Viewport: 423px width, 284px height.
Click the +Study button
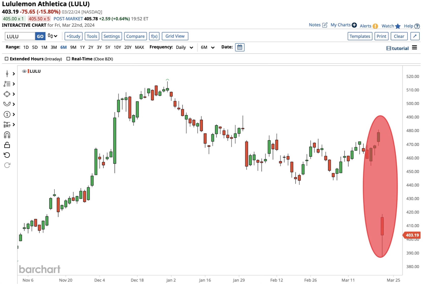73,36
